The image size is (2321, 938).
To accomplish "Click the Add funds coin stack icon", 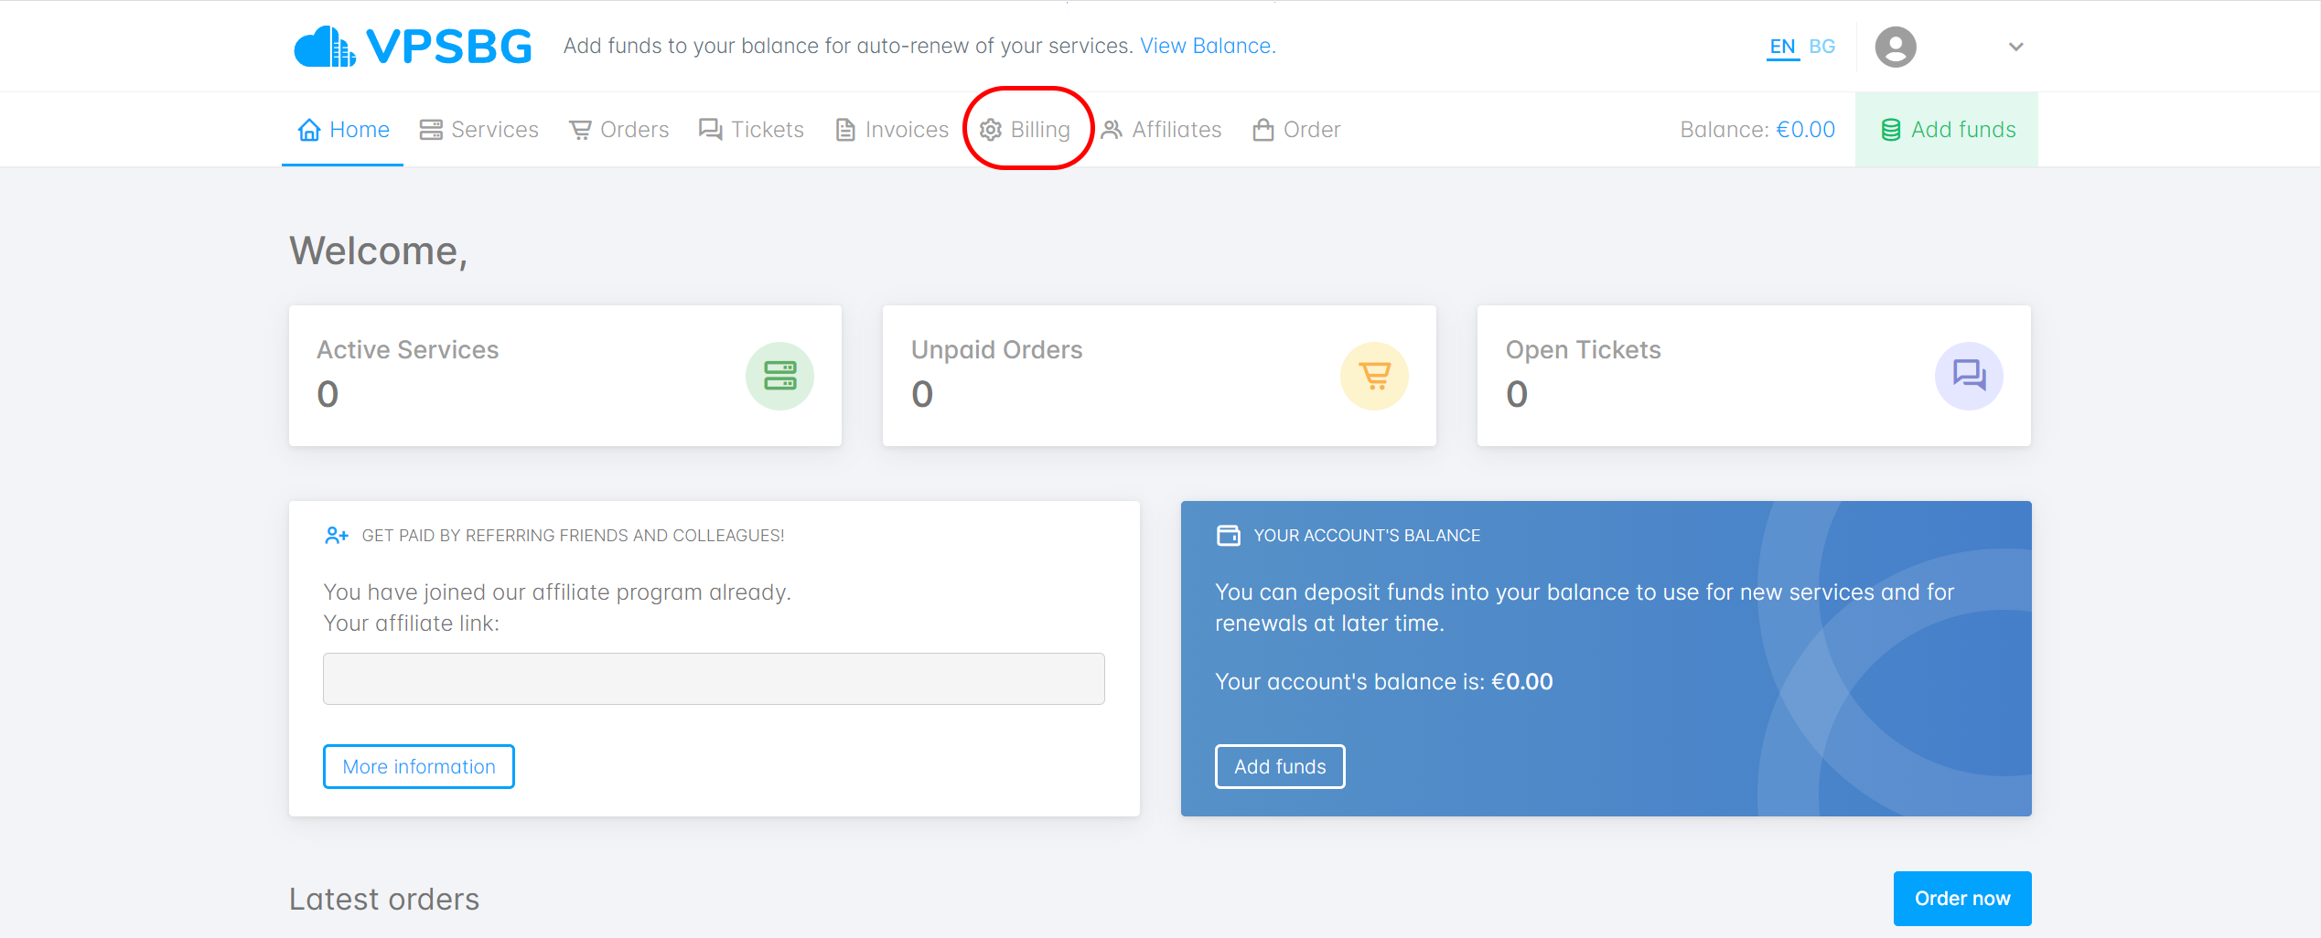I will point(1891,130).
